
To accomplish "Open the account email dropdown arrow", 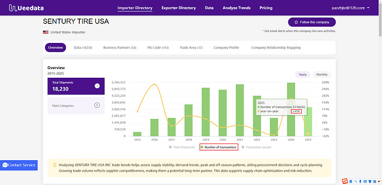I will point(368,8).
